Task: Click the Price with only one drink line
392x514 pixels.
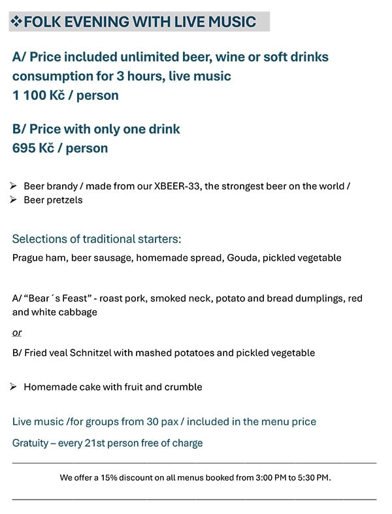Action: point(96,129)
